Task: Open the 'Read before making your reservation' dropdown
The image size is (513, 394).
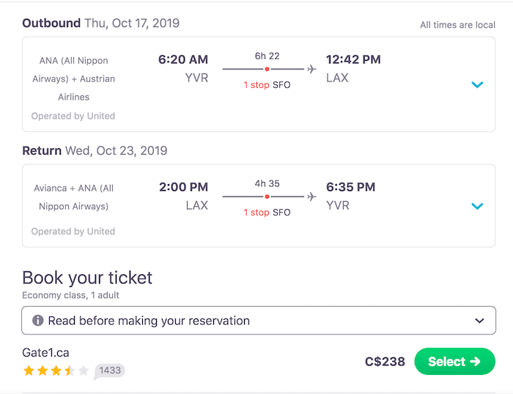Action: click(x=259, y=321)
